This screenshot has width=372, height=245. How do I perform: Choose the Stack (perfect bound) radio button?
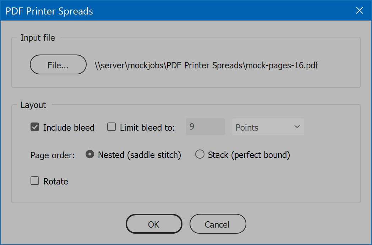tap(200, 155)
